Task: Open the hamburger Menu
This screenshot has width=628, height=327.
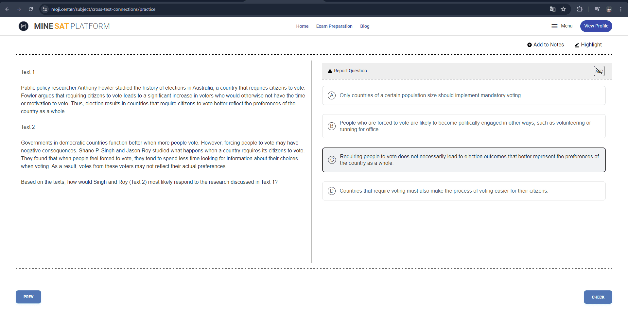Action: (562, 26)
